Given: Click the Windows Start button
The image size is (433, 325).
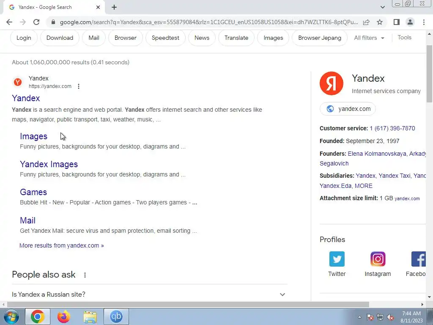Looking at the screenshot, I should tap(11, 317).
